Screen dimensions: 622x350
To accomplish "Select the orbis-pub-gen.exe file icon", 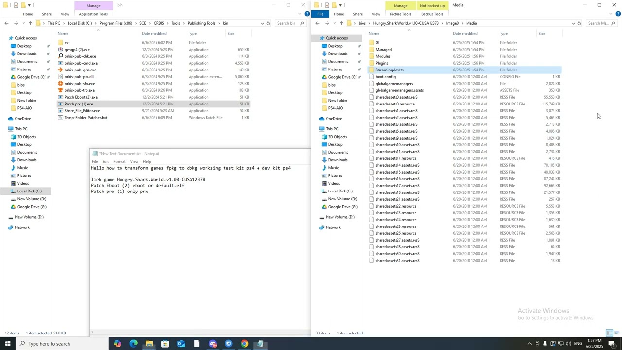I will [x=60, y=70].
